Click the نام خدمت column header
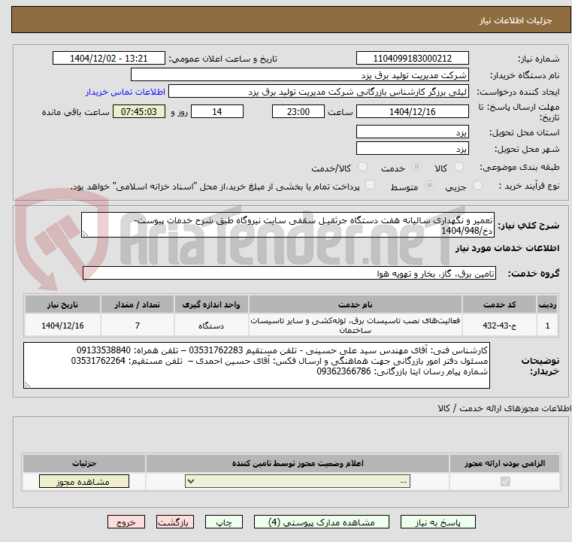This screenshot has width=572, height=542. point(355,304)
